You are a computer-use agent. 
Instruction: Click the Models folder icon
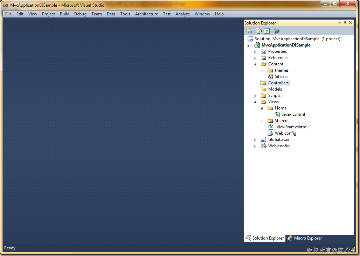pyautogui.click(x=264, y=89)
